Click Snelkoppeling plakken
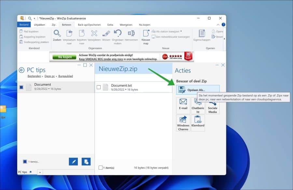Image resolution: width=293 pixels, height=190 pixels. [34, 42]
